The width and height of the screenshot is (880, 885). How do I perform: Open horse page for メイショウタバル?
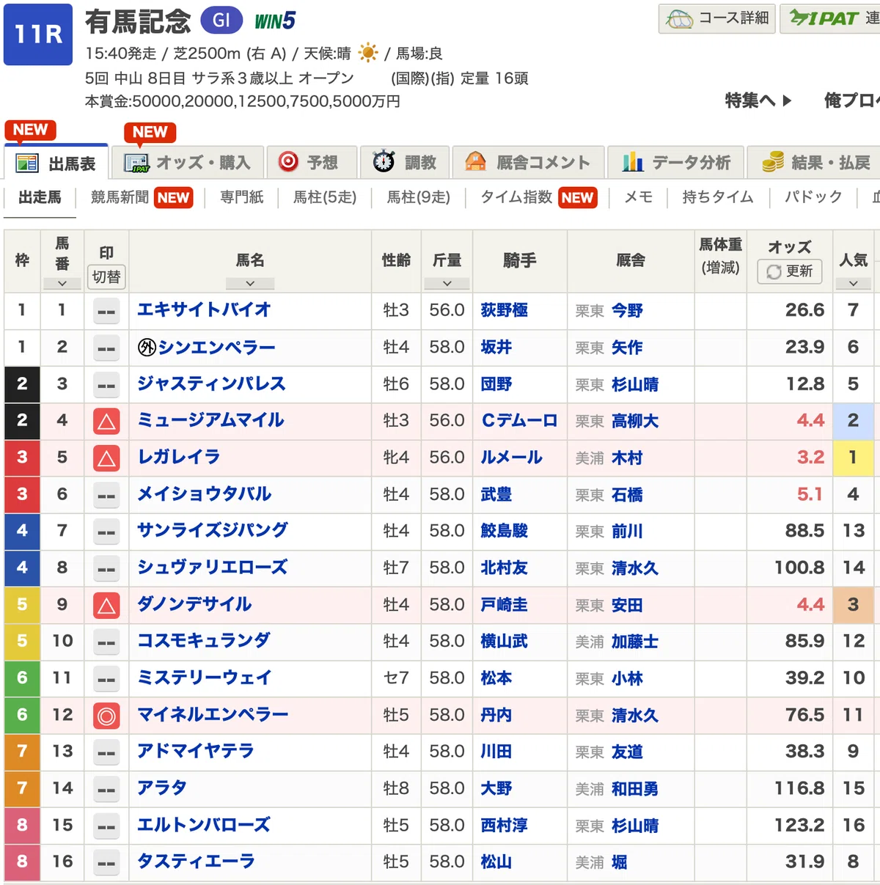coord(205,494)
